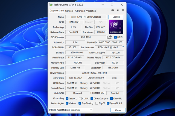Screen dimensions: 175x116
Task: Click the ROPs/TMUs value 80 / 160
Action: (72, 47)
